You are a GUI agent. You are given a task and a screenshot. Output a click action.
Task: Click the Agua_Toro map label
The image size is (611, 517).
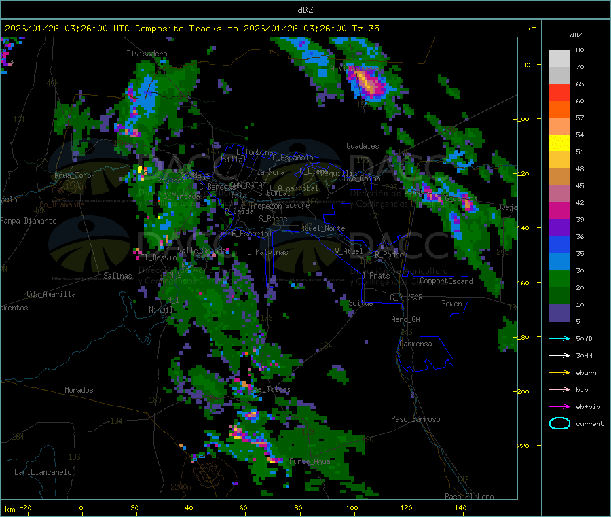(73, 175)
